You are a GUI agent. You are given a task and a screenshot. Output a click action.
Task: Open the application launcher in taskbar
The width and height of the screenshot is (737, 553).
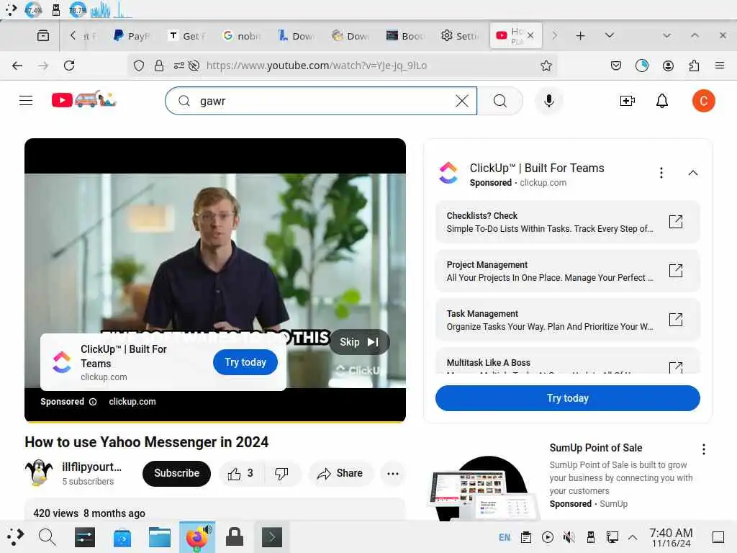coord(14,537)
